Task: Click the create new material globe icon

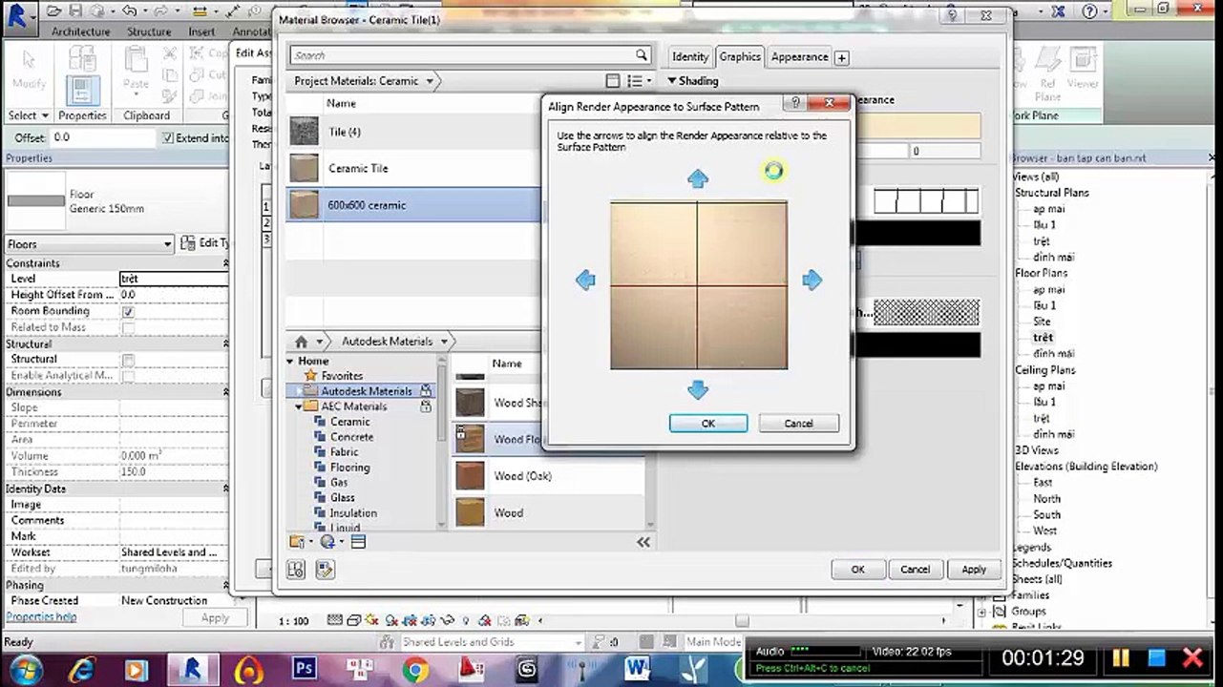Action: tap(327, 542)
